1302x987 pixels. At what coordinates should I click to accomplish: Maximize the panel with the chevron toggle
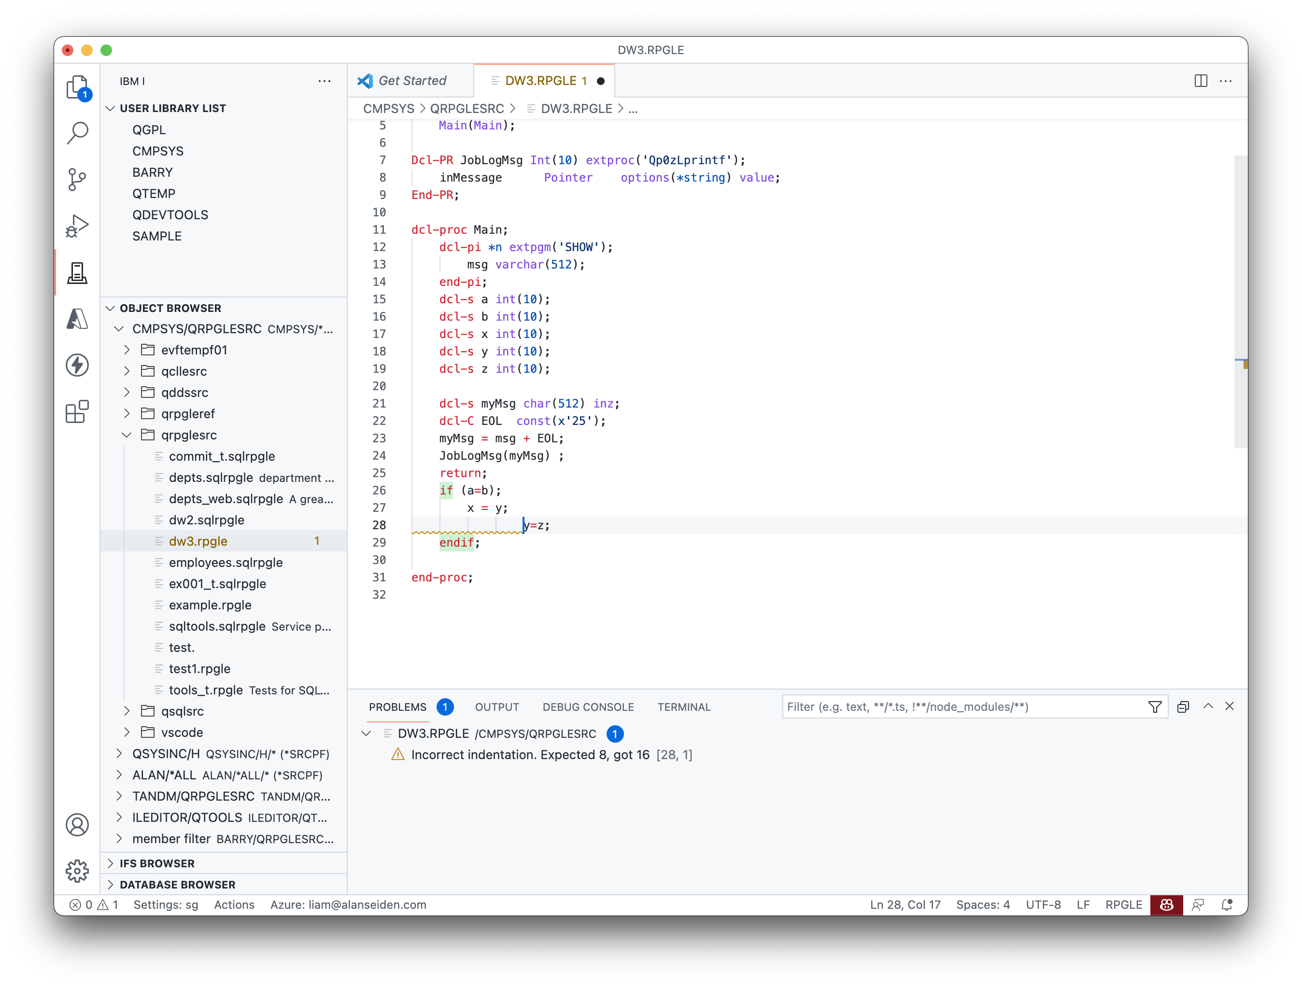click(1208, 706)
